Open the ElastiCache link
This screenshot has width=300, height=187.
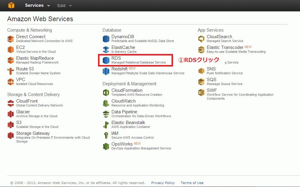[x=123, y=47]
